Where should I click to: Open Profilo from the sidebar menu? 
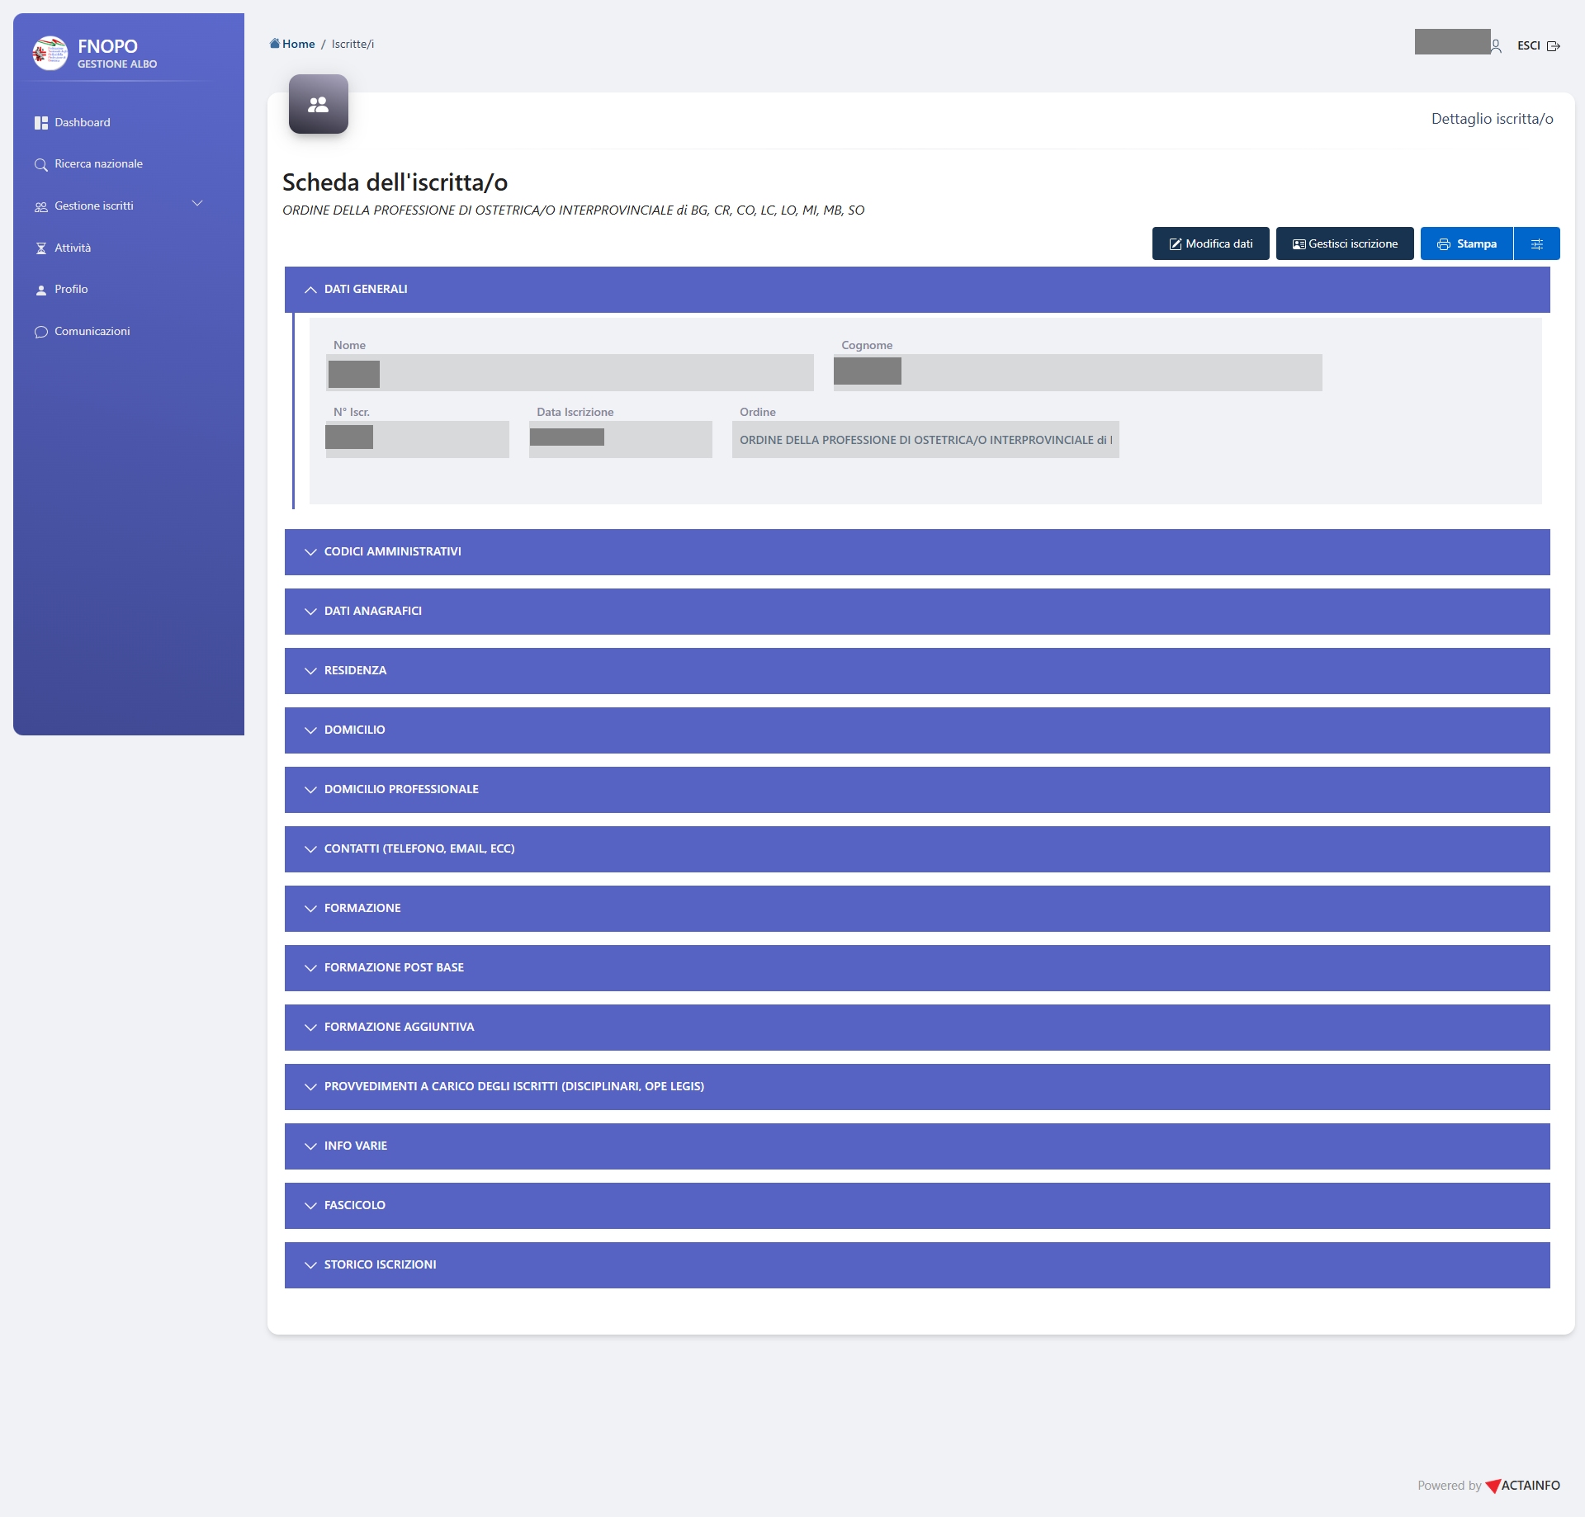71,290
